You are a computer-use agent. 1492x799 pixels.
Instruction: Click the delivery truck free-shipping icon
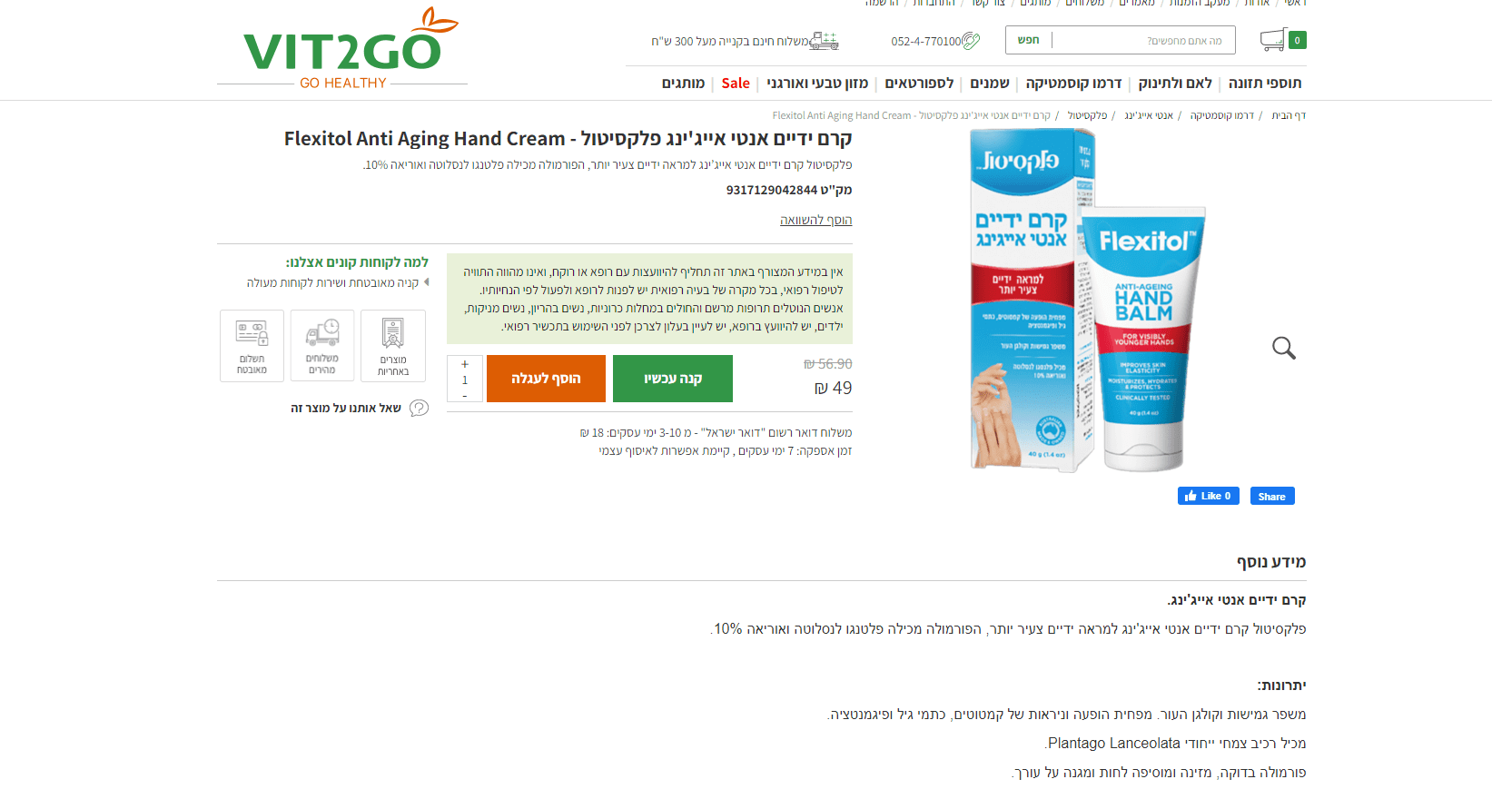824,41
